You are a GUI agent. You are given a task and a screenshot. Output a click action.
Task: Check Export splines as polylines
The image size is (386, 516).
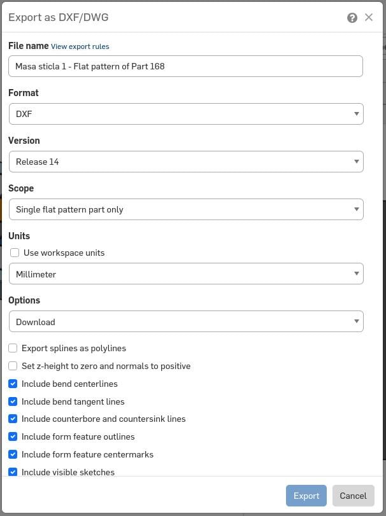(13, 348)
